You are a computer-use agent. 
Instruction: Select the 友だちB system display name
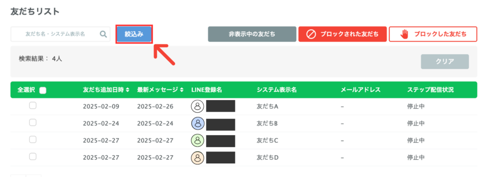tap(267, 123)
